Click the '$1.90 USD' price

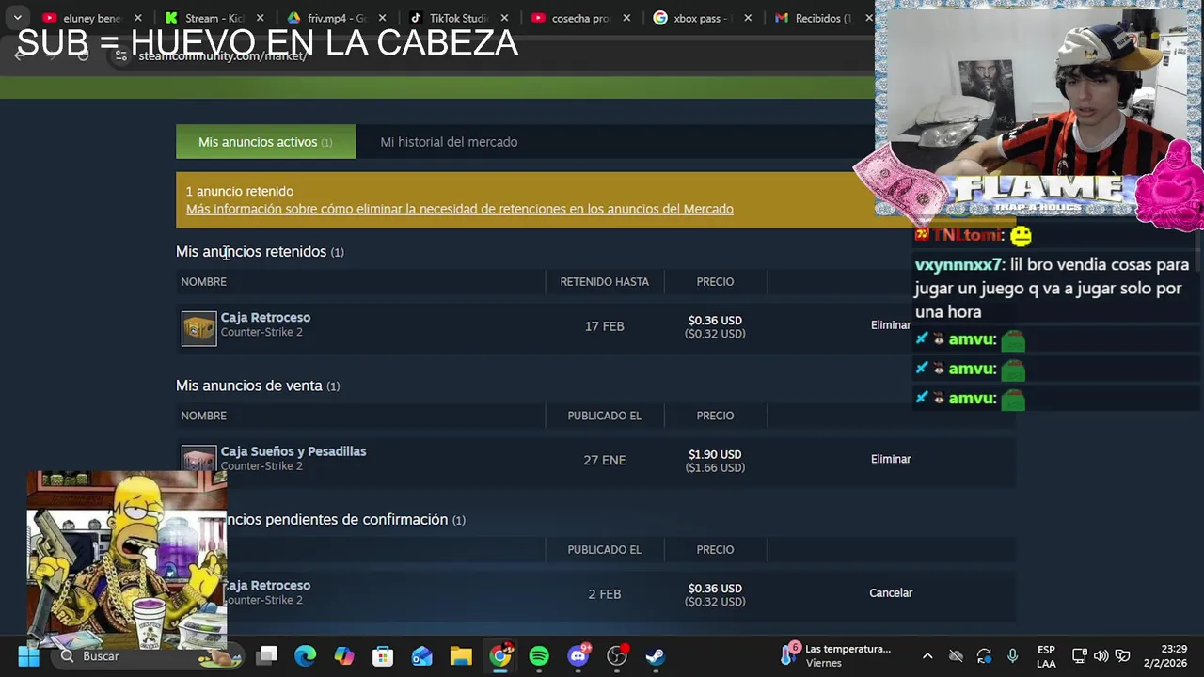[x=715, y=454]
